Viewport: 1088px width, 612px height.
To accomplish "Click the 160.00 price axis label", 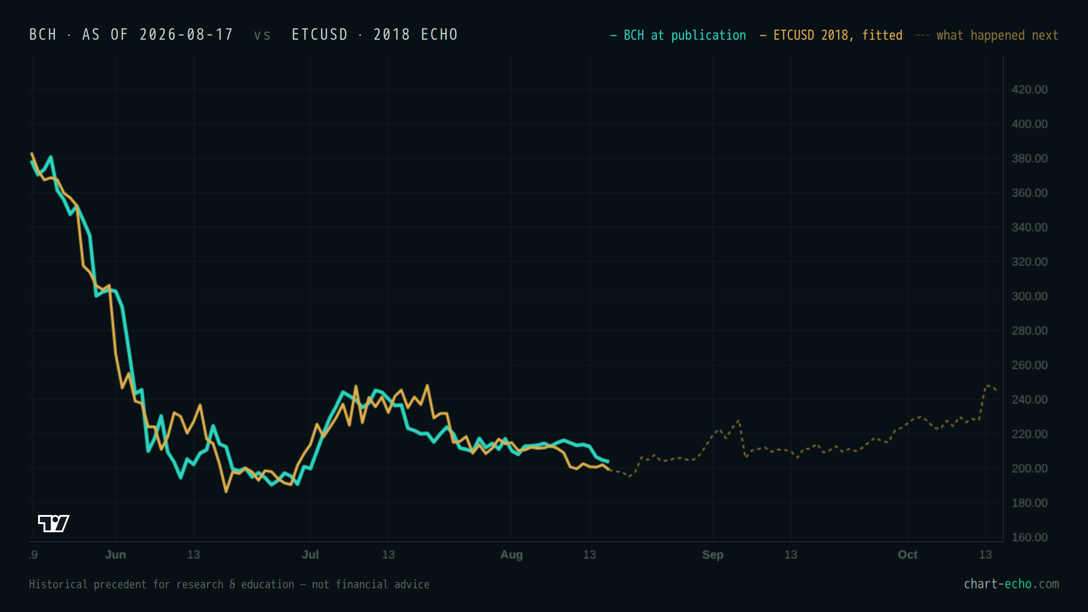I will pyautogui.click(x=1030, y=537).
